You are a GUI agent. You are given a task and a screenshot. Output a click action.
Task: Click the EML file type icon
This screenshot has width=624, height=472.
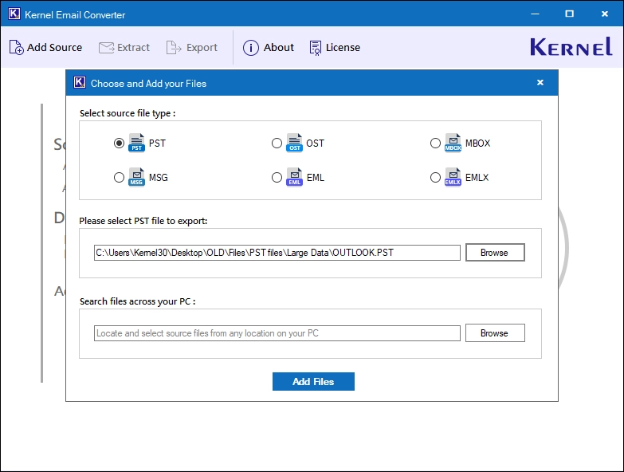(295, 178)
